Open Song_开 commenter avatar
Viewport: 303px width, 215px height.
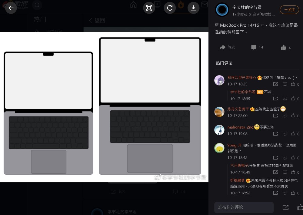[219, 148]
